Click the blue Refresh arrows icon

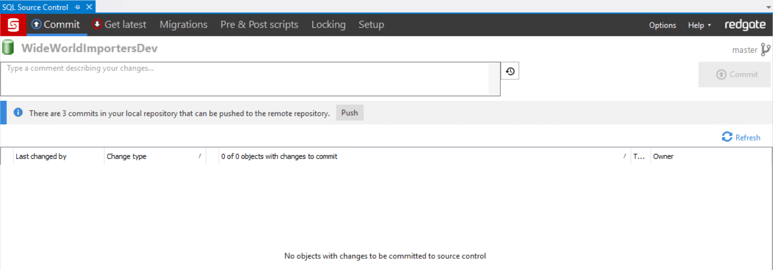pyautogui.click(x=727, y=137)
